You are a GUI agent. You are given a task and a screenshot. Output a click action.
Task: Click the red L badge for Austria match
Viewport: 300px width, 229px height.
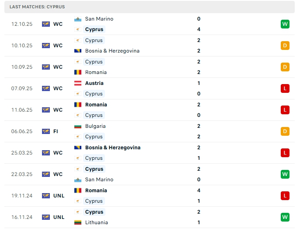(x=285, y=88)
